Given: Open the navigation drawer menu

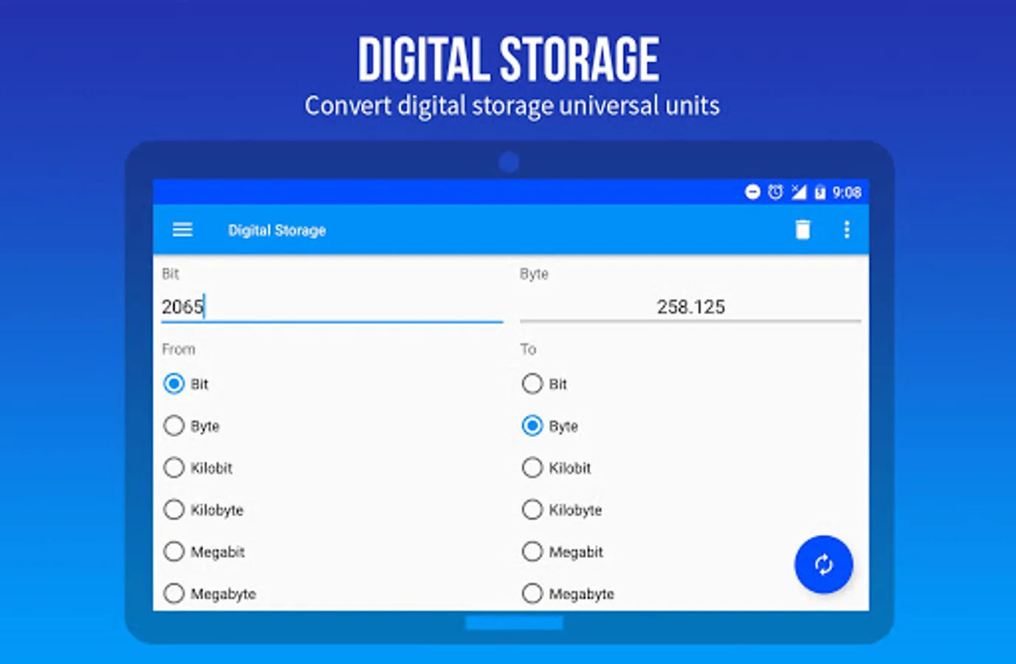Looking at the screenshot, I should [x=182, y=229].
